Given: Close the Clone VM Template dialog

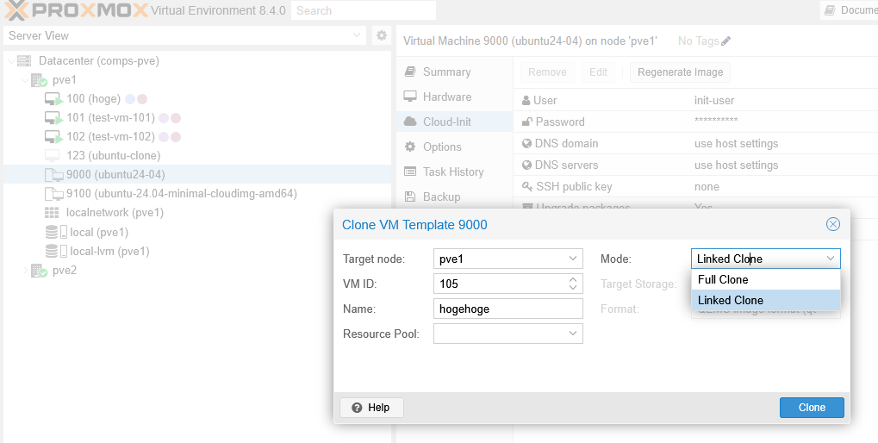Looking at the screenshot, I should coord(833,225).
